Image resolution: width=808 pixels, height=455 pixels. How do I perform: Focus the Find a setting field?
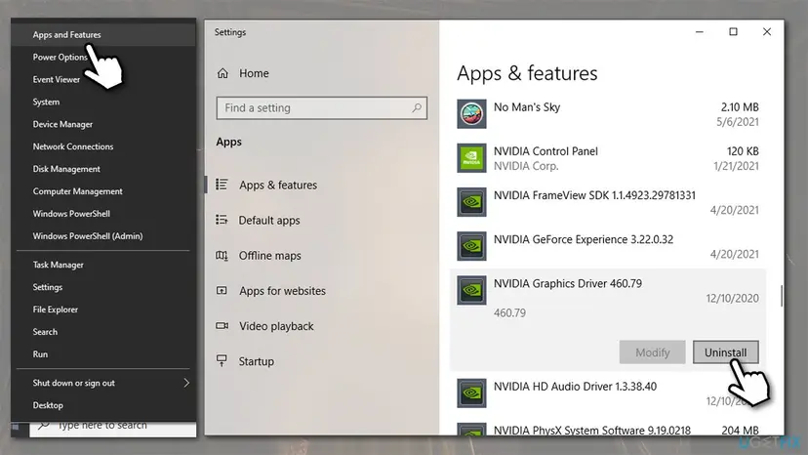pos(322,107)
